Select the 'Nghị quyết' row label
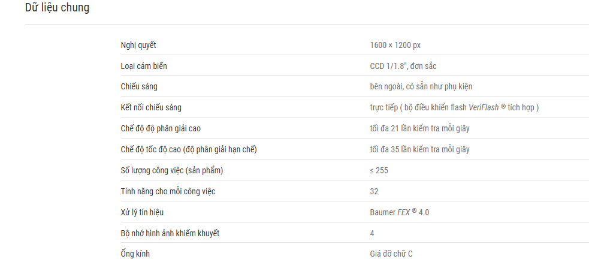589x277 pixels. point(138,46)
